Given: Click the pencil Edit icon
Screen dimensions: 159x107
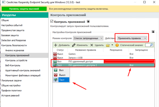Looking at the screenshot, I should point(74,45).
